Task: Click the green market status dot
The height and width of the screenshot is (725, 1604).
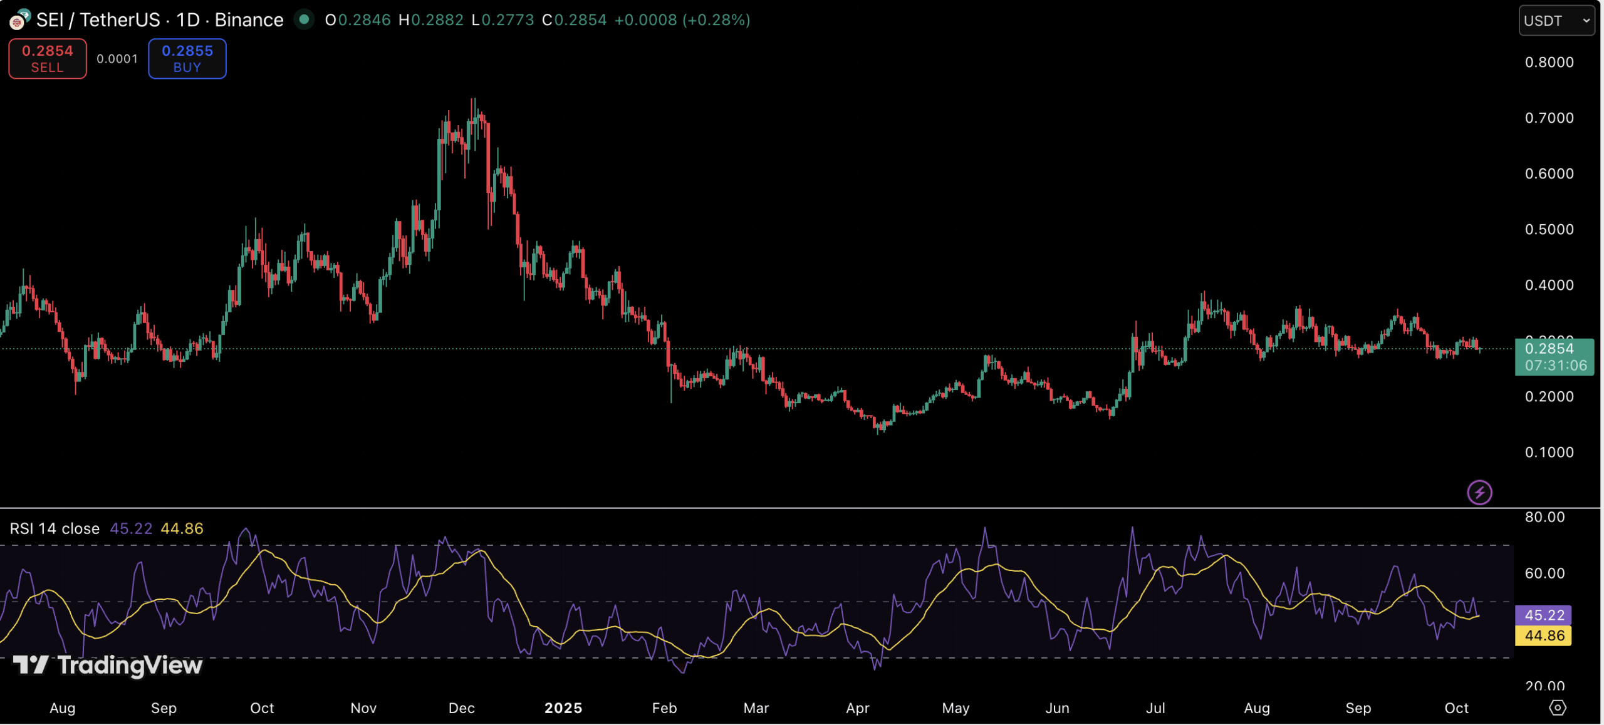Action: 304,20
